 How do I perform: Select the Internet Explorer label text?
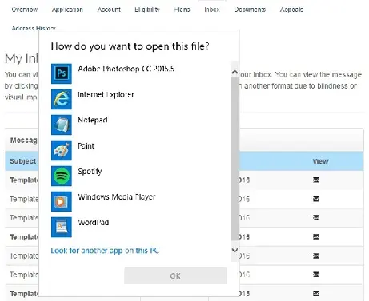[106, 94]
